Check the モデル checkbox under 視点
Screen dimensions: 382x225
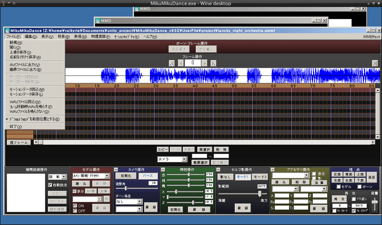(339, 187)
